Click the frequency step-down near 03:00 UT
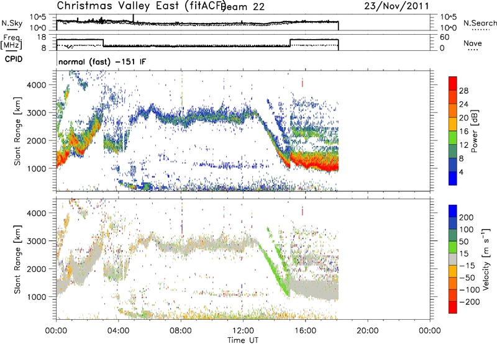Viewport: 497px width, 344px height. 104,43
